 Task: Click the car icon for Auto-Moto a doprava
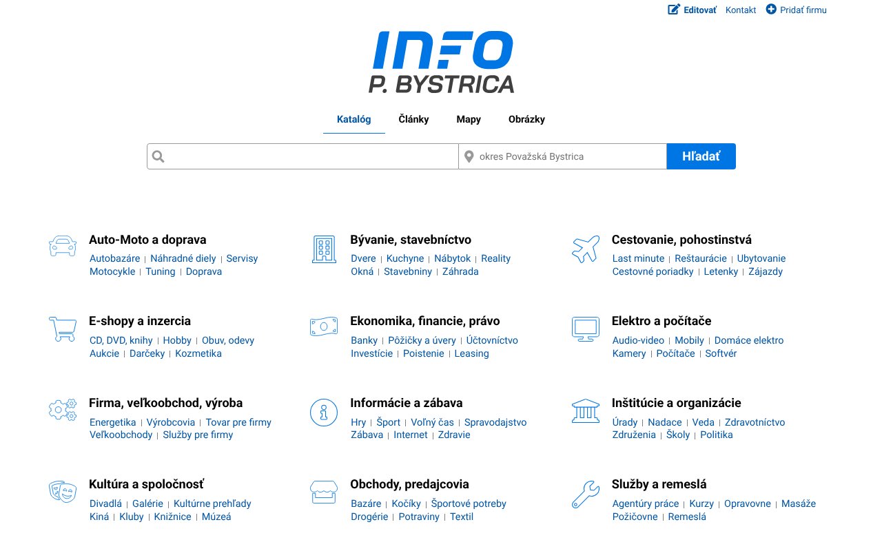coord(63,247)
